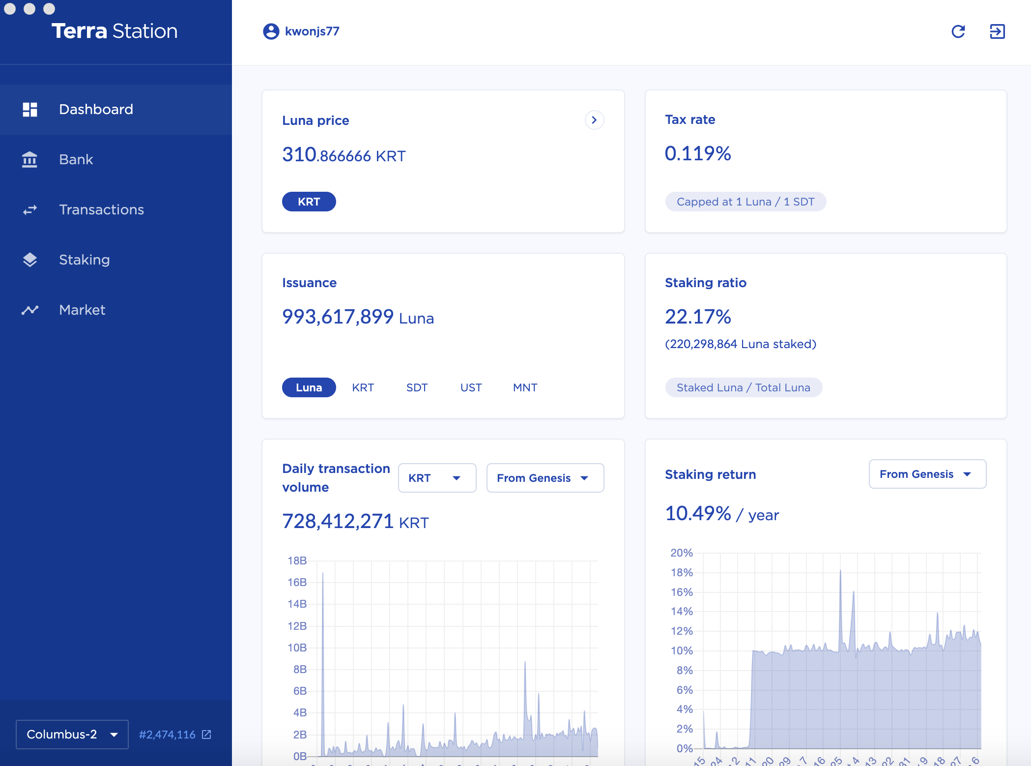Click the Market trend-line icon

click(29, 310)
